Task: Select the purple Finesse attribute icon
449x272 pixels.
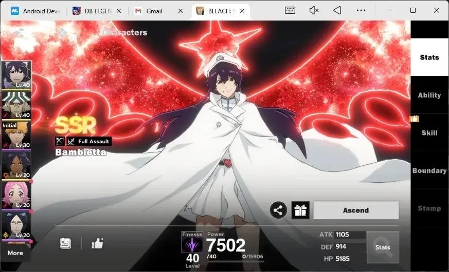Action: (192, 242)
